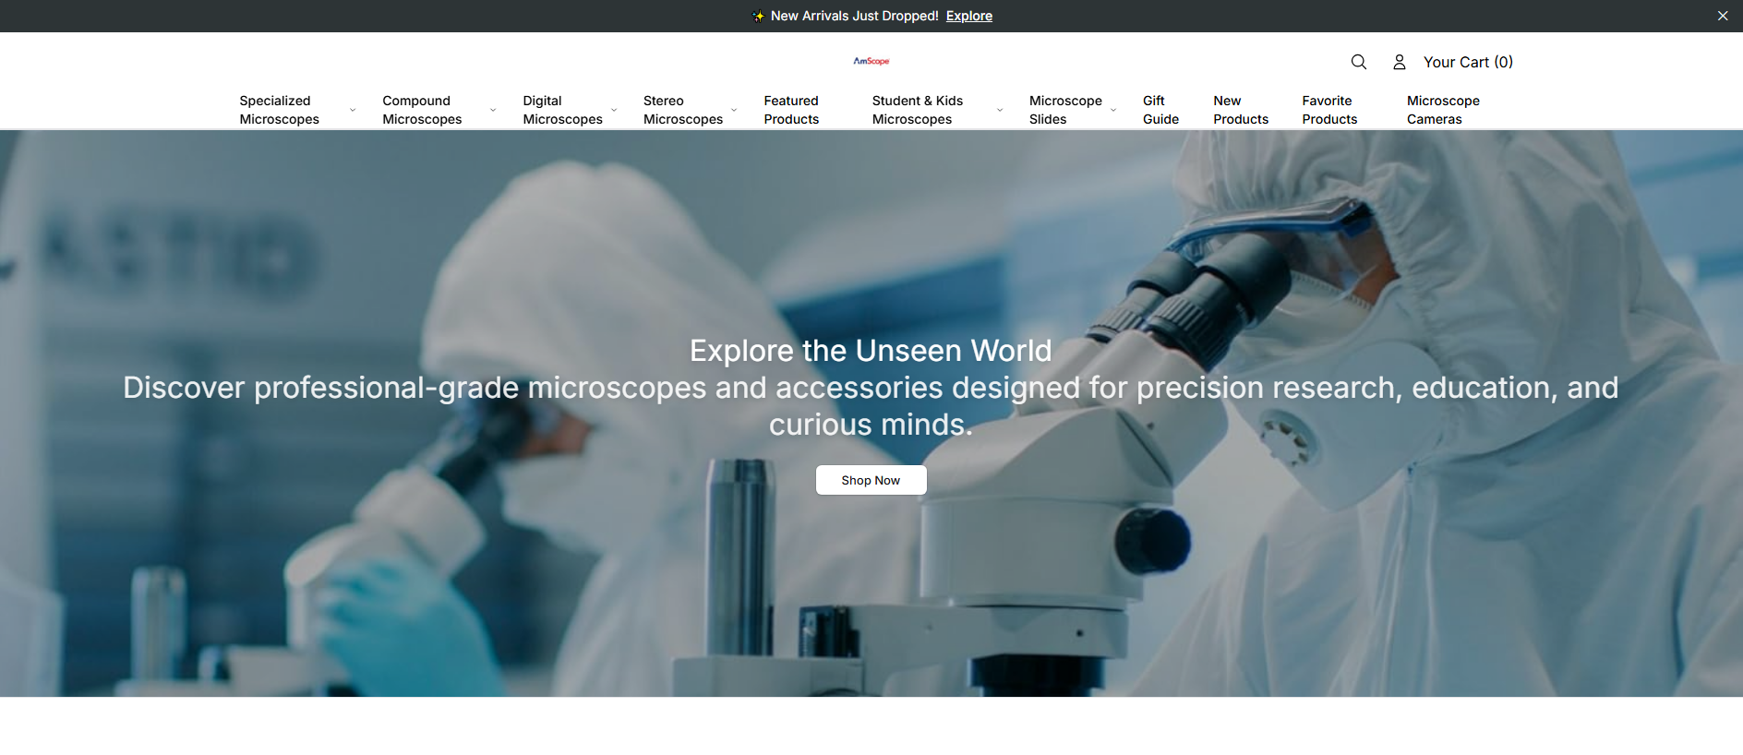This screenshot has height=755, width=1743.
Task: Go to Favorite Products
Action: pyautogui.click(x=1329, y=110)
